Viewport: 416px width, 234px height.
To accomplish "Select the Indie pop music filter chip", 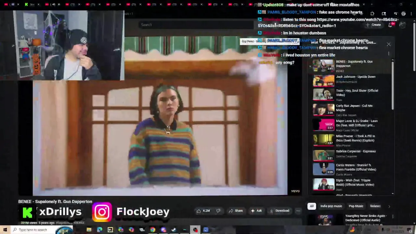I will tap(331, 206).
